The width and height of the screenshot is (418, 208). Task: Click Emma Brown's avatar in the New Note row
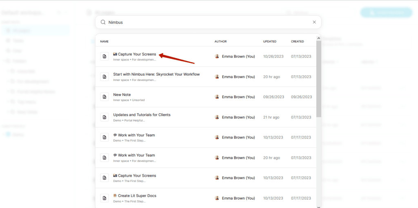217,97
